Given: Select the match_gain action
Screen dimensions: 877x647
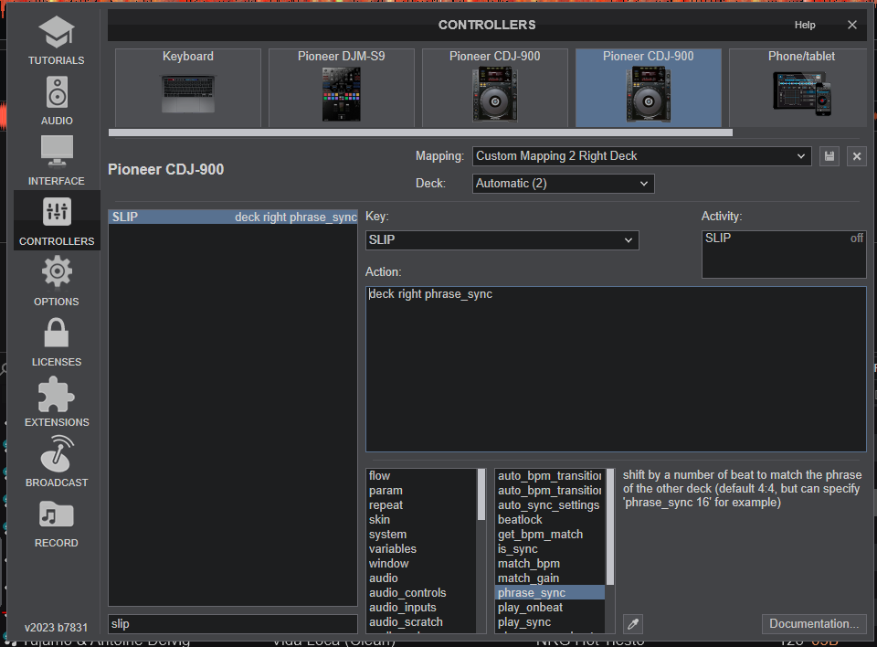Looking at the screenshot, I should [x=550, y=578].
